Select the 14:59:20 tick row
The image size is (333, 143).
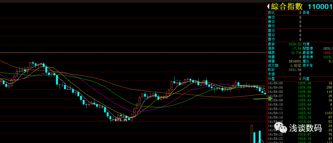300,134
